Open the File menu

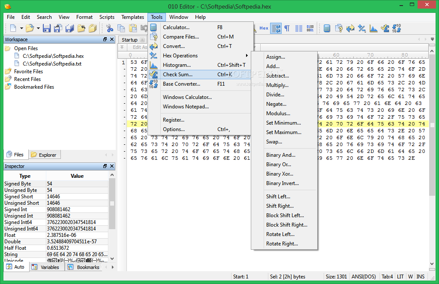click(x=11, y=17)
